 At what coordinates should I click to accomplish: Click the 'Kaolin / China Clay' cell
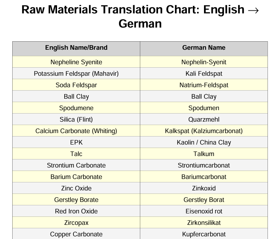pos(204,142)
